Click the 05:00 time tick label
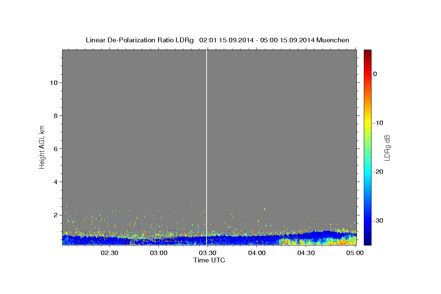The height and width of the screenshot is (294, 441). 355,253
